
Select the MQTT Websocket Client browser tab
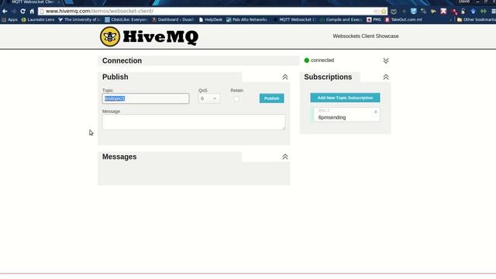click(33, 2)
